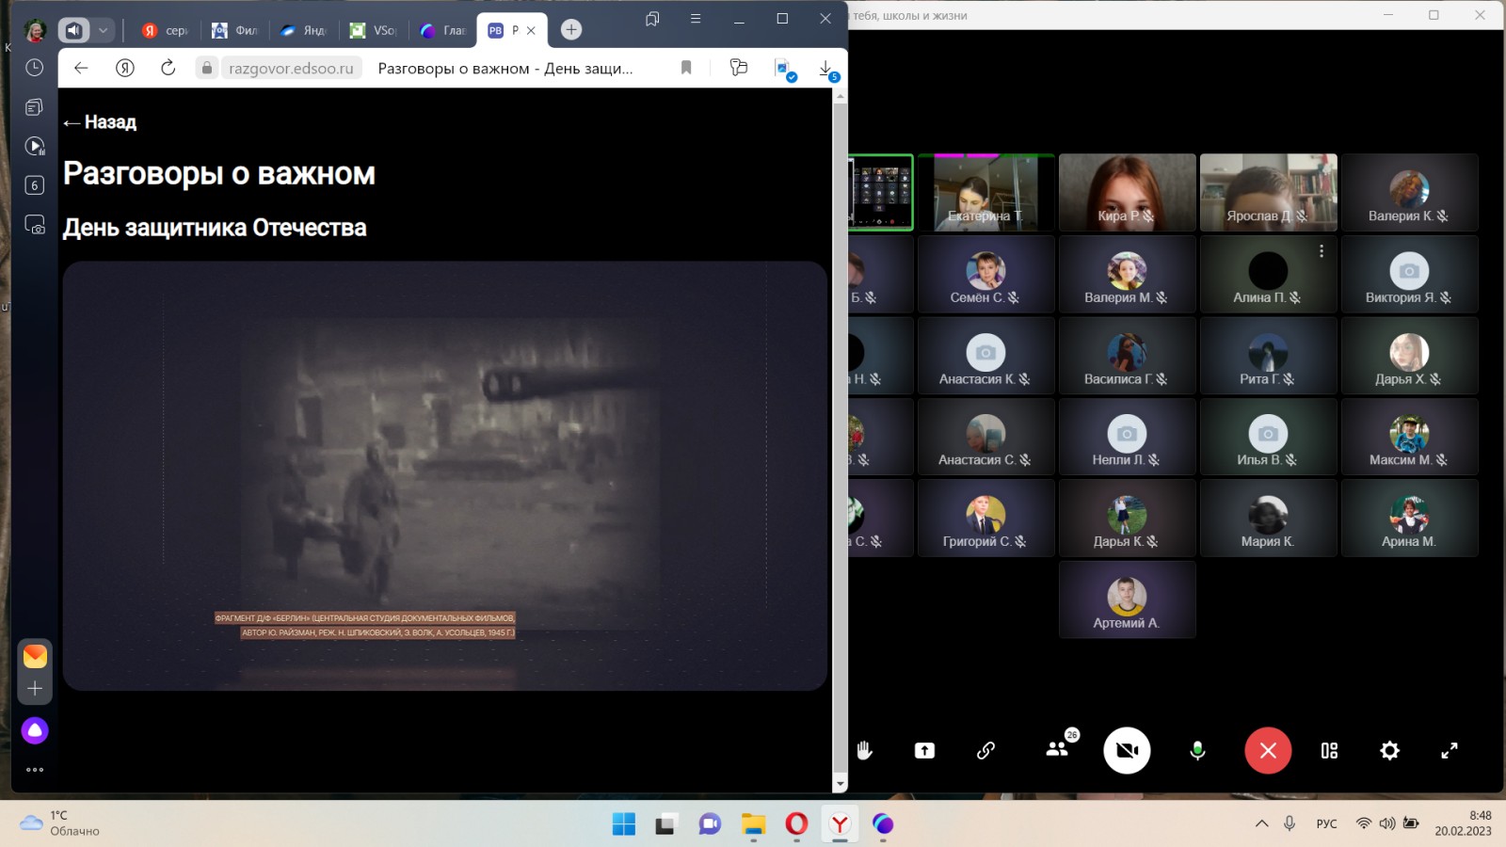
Task: Open File Explorer from the taskbar
Action: click(753, 824)
